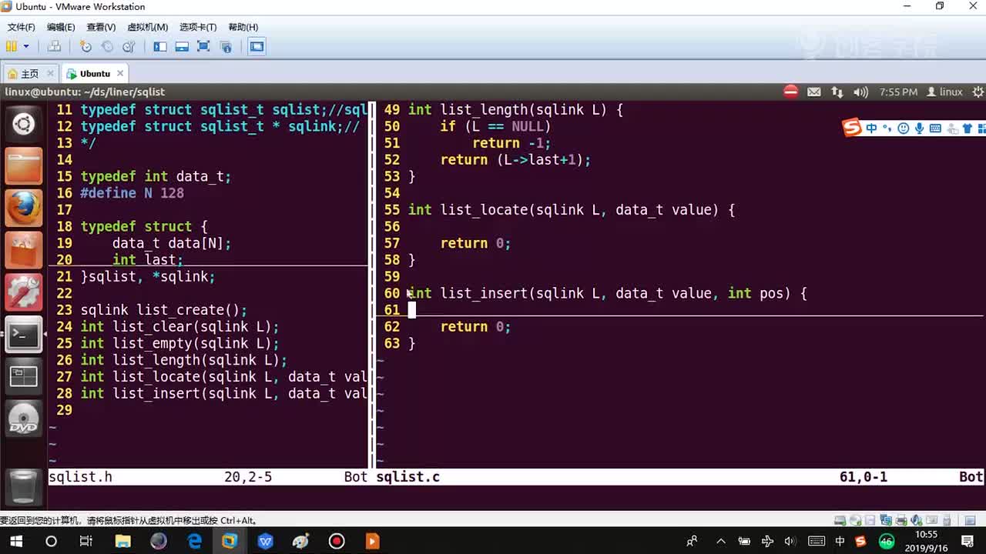
Task: Click the Unity mode toolbar icon
Action: (x=226, y=46)
